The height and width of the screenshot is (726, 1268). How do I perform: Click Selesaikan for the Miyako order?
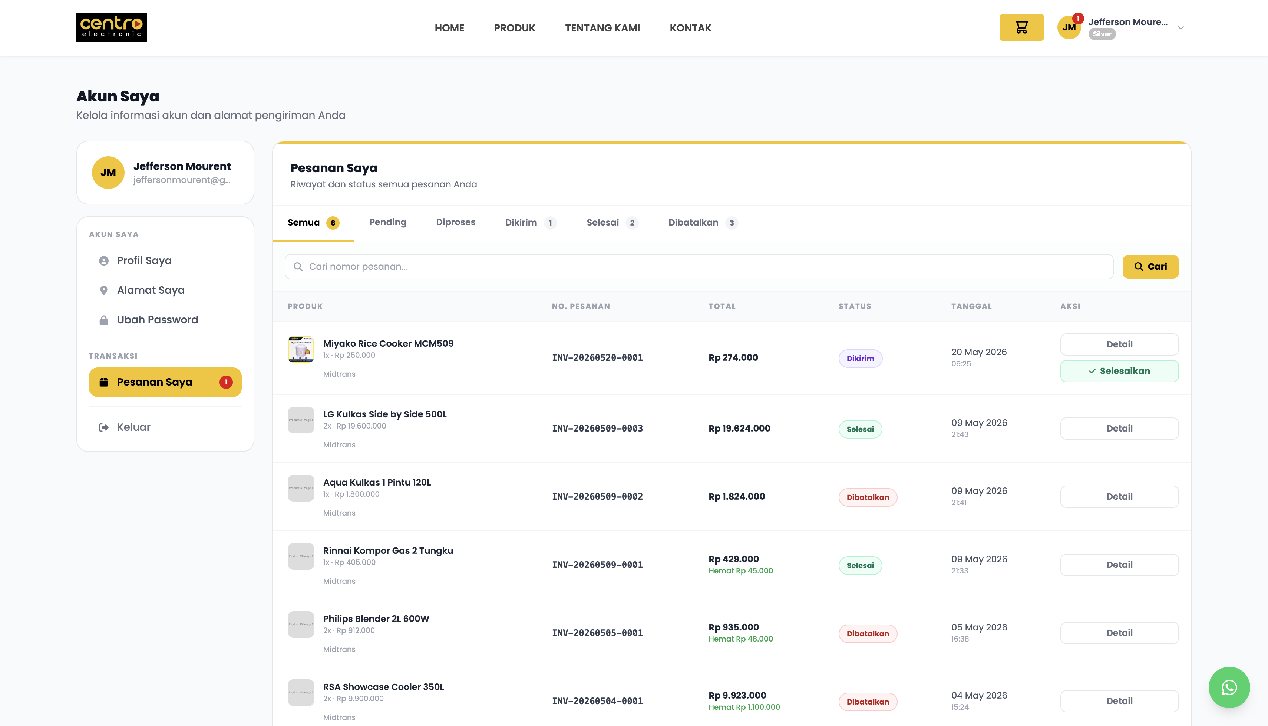pos(1119,371)
